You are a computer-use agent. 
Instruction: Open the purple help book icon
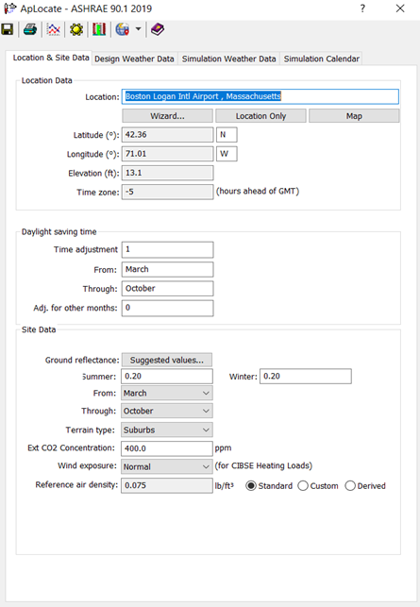click(158, 29)
